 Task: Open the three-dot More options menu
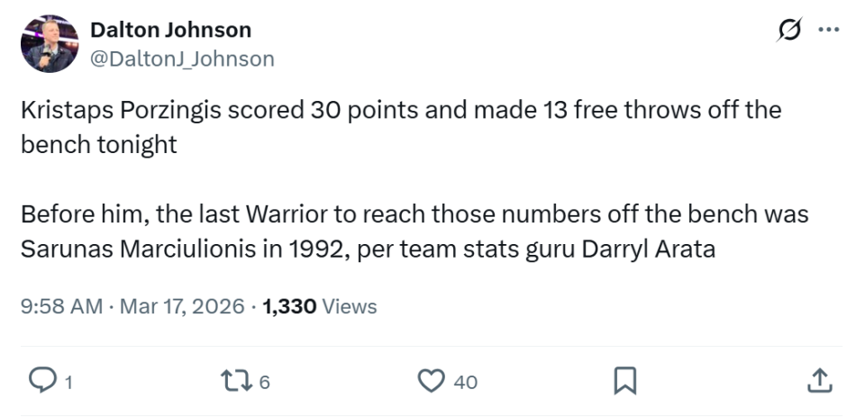(827, 31)
